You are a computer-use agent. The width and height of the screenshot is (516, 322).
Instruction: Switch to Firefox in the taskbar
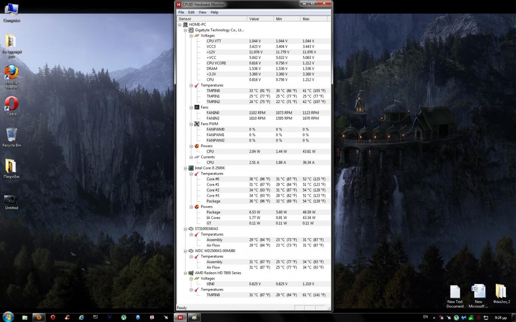point(39,317)
